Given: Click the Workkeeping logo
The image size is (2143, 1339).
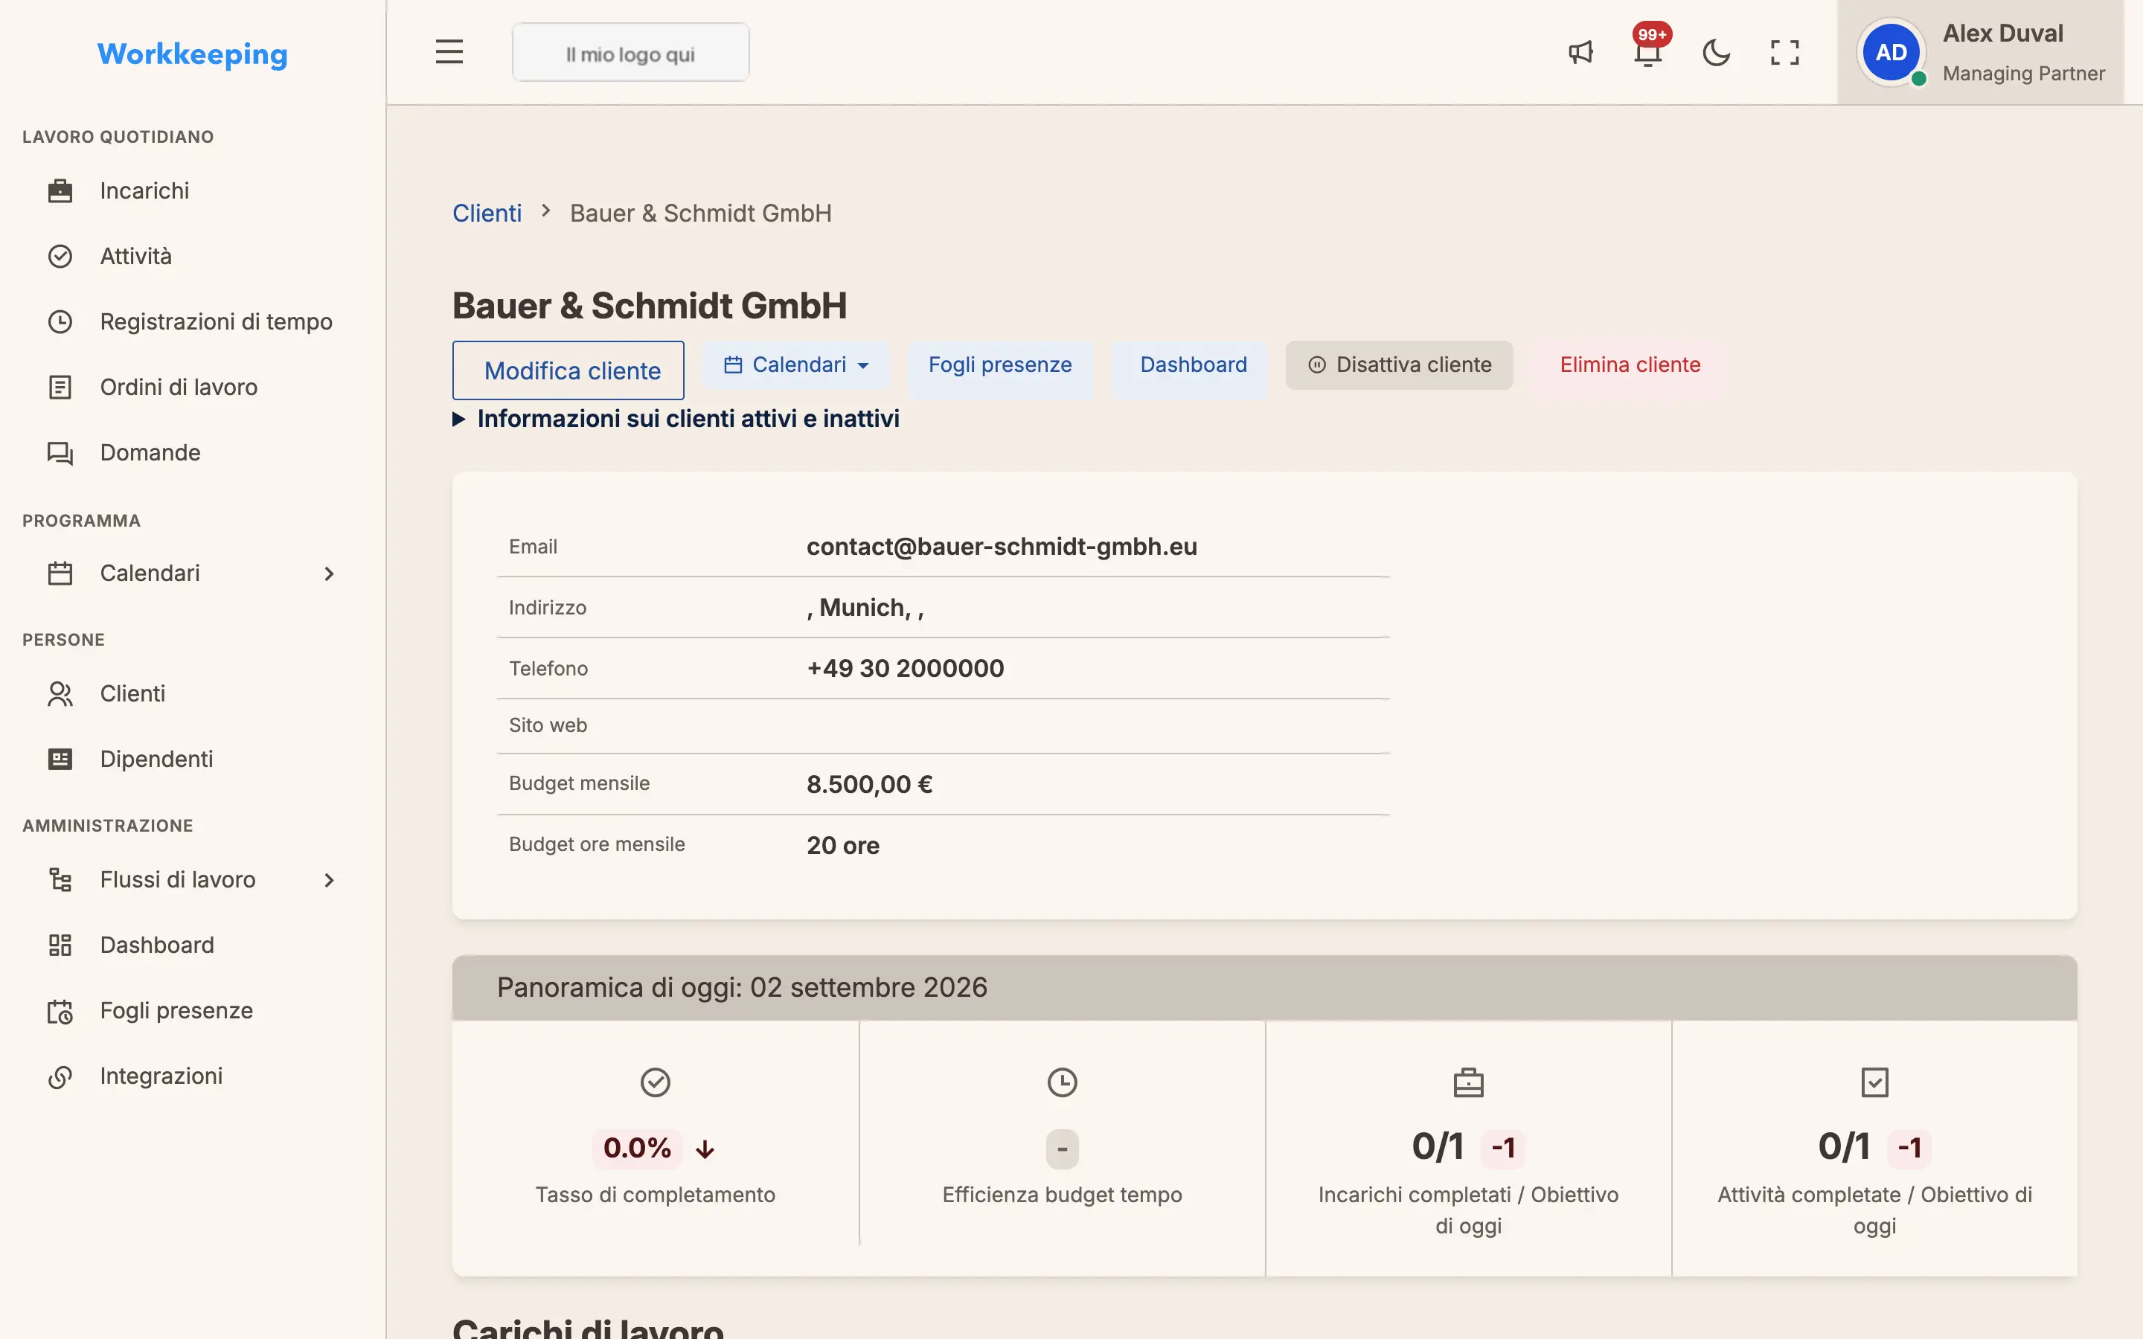Looking at the screenshot, I should pyautogui.click(x=192, y=54).
